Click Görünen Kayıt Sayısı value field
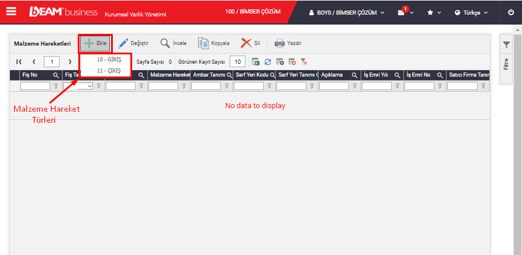Image resolution: width=522 pixels, height=255 pixels. click(x=237, y=61)
